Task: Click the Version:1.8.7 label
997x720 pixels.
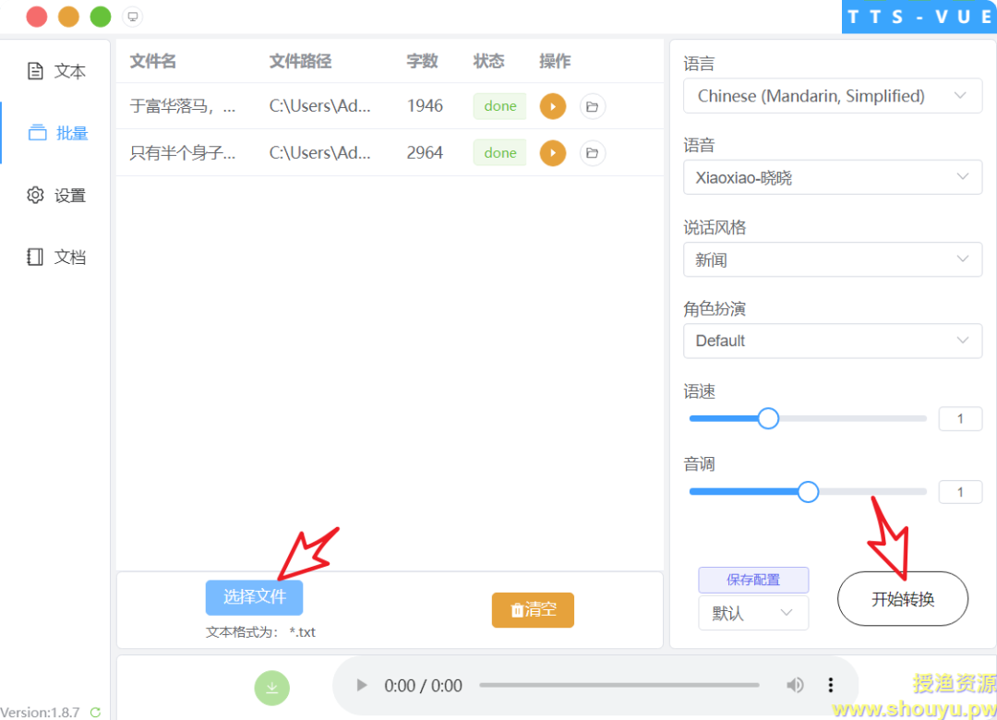Action: click(x=40, y=713)
